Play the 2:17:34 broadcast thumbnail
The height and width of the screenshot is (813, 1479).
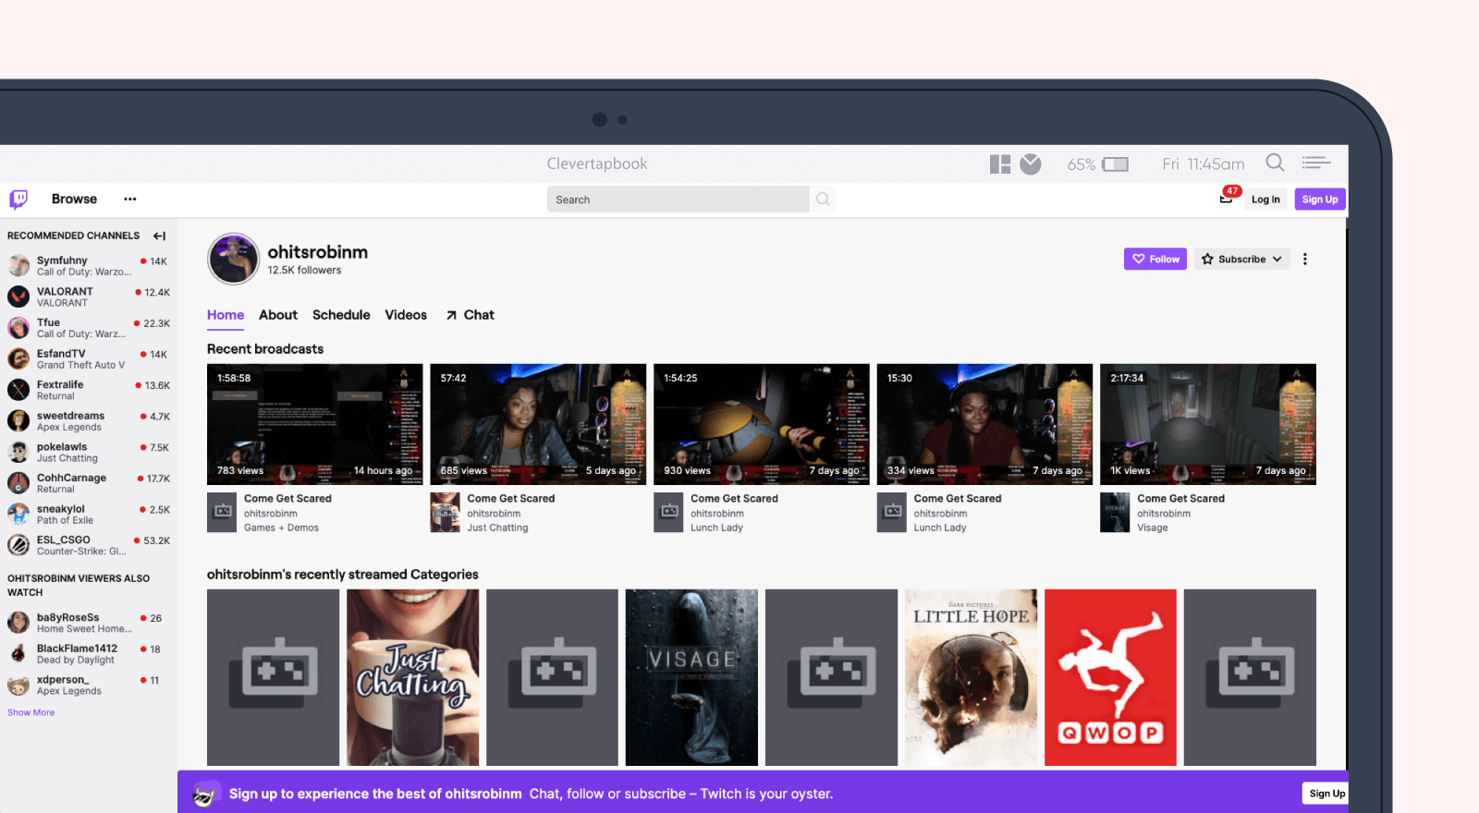(x=1208, y=424)
